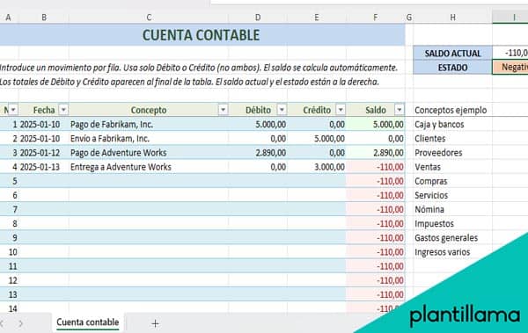Select the empty Concepto cell in row 5
The height and width of the screenshot is (333, 528).
point(149,181)
